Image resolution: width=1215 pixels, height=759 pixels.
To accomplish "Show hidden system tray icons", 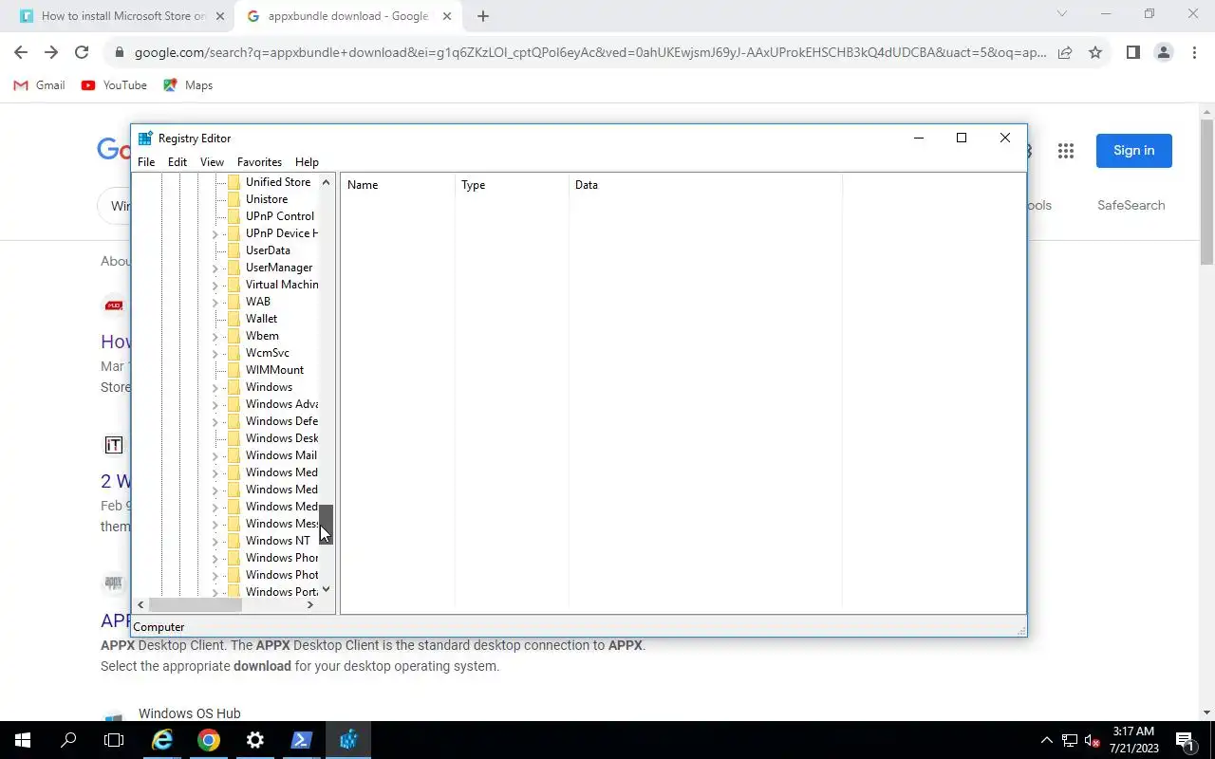I will click(x=1047, y=740).
